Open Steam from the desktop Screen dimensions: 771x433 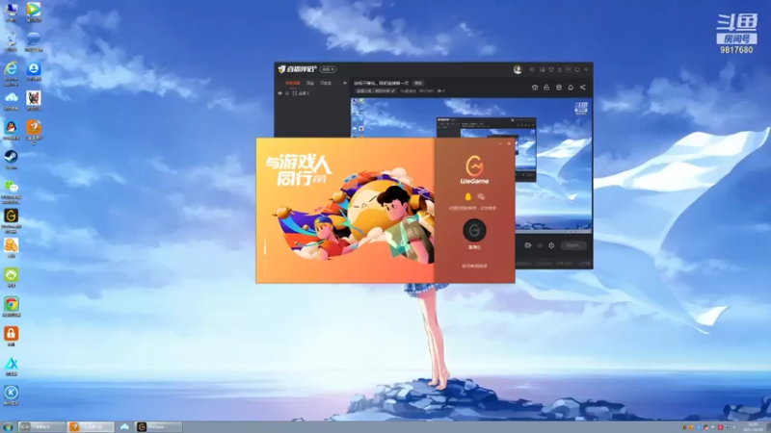point(11,157)
